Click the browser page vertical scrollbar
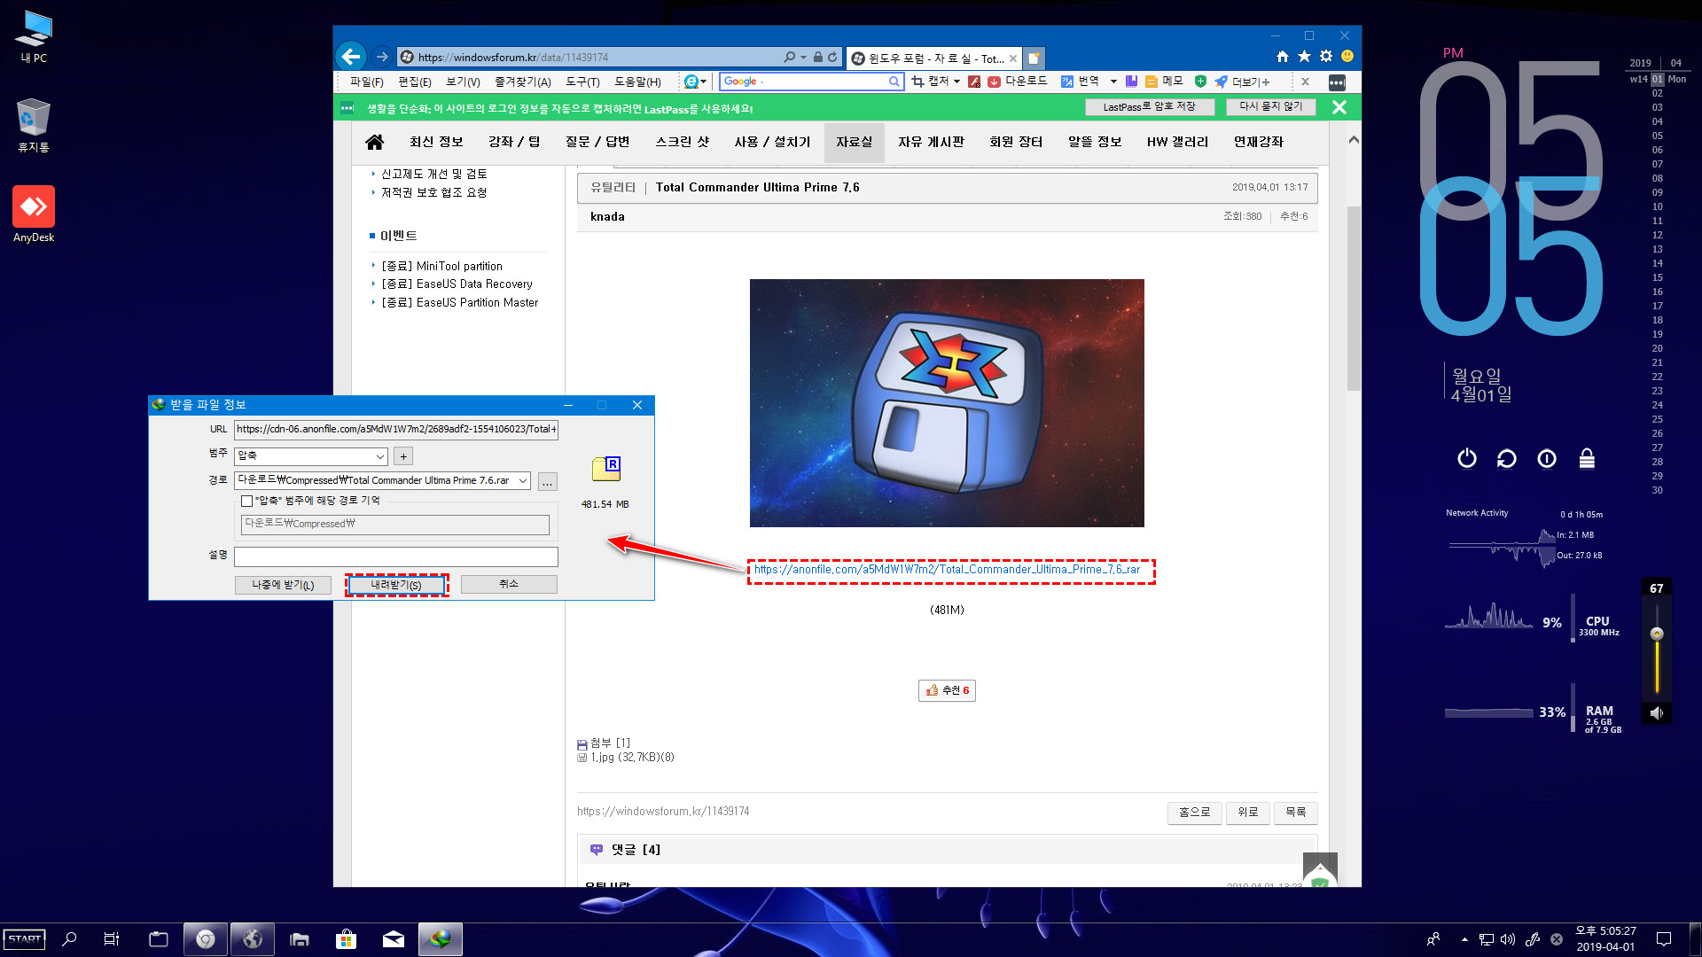The image size is (1702, 957). (1353, 298)
